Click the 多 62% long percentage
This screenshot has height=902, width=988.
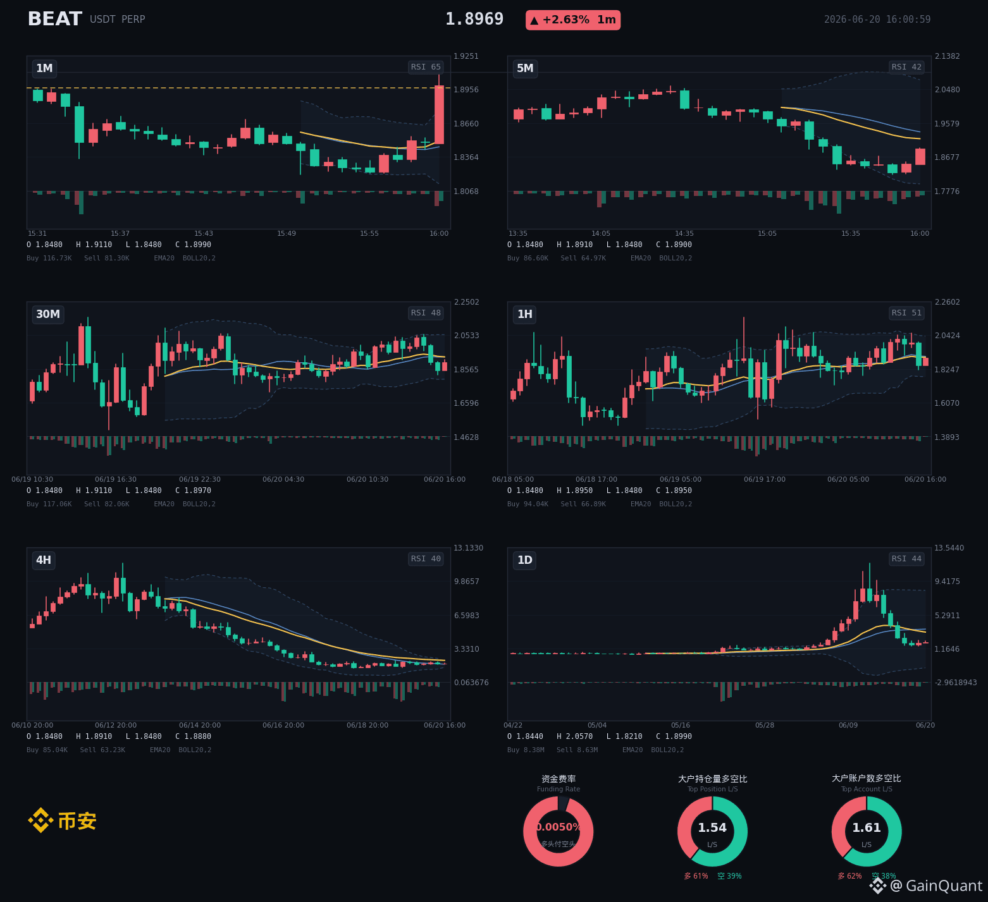(849, 876)
